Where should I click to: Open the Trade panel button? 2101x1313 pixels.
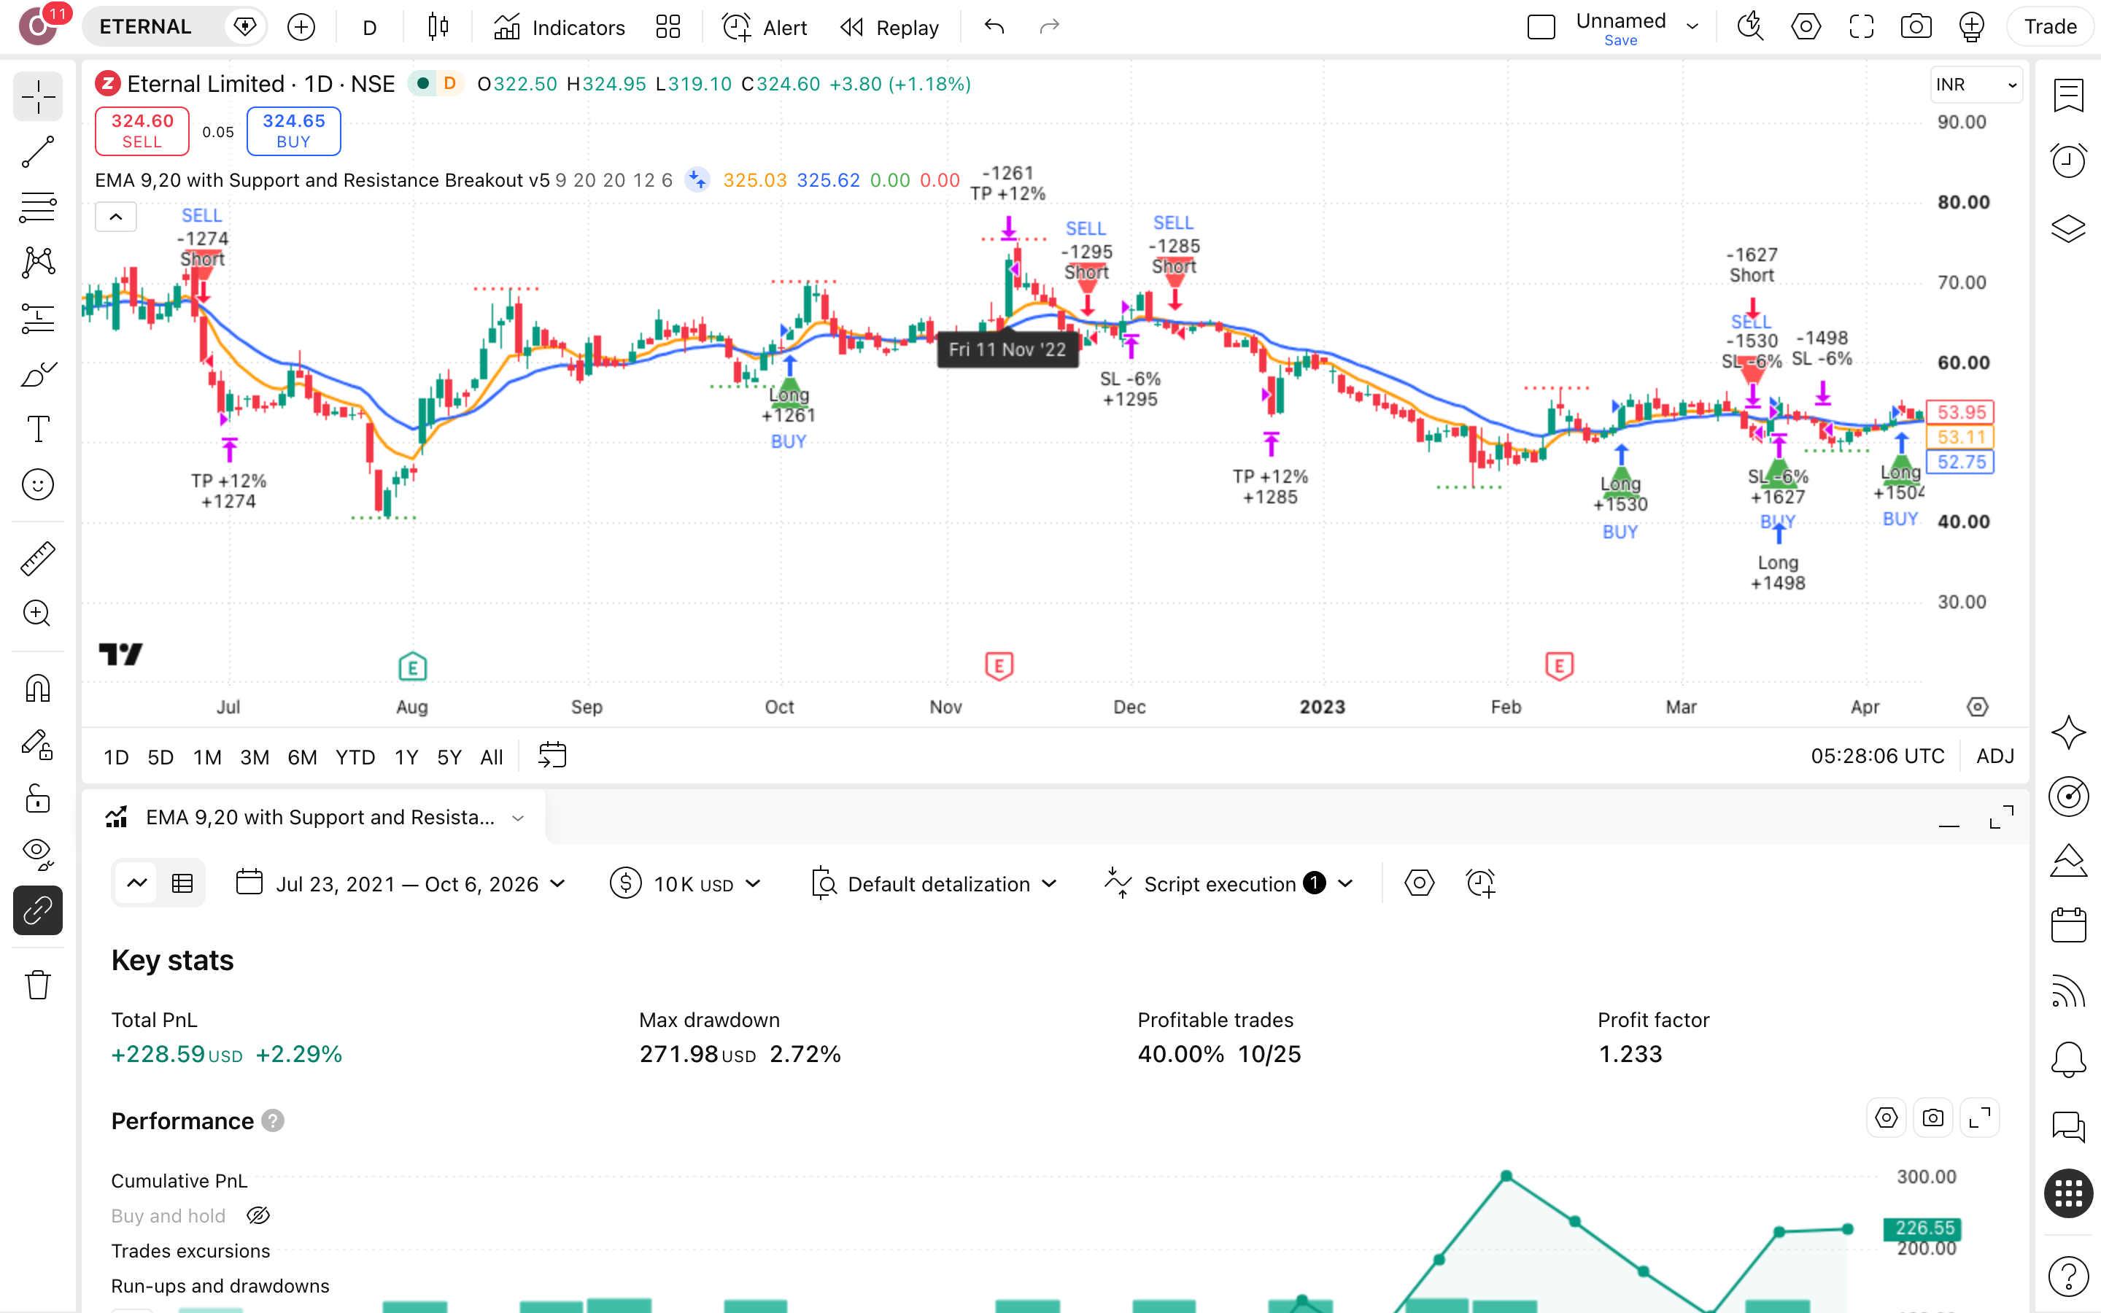(x=2050, y=27)
